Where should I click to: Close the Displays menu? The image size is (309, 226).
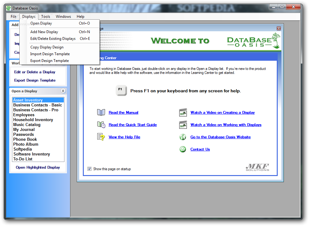(29, 17)
